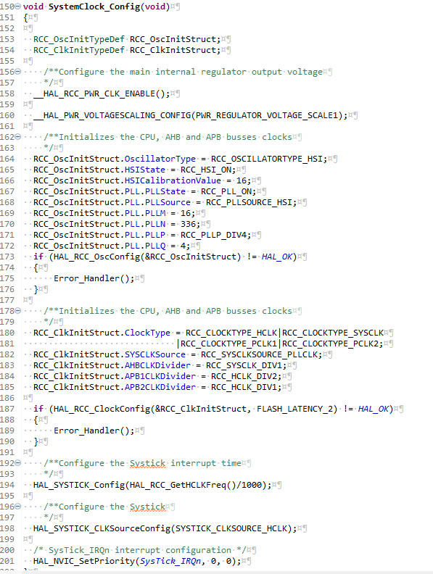Viewport: 433px width, 574px height.
Task: Click __HAL_PWR_VOLTAGESCALING_CONFIG macro call
Action: coord(112,116)
